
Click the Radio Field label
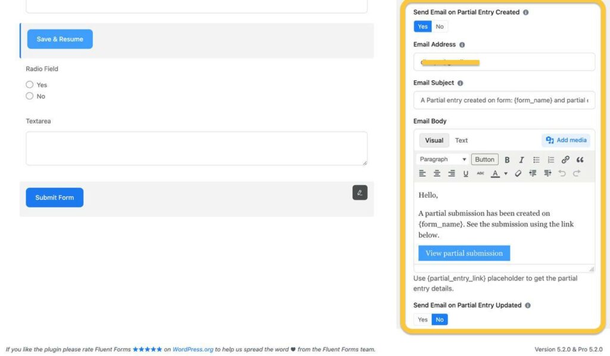point(42,69)
